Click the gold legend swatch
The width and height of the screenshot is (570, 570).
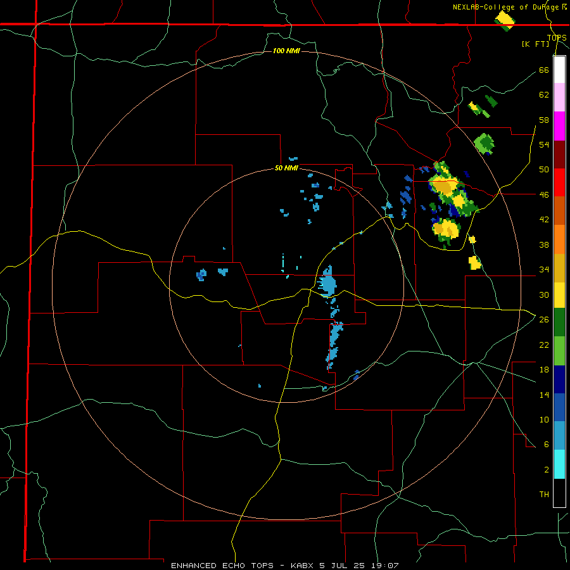[x=559, y=268]
